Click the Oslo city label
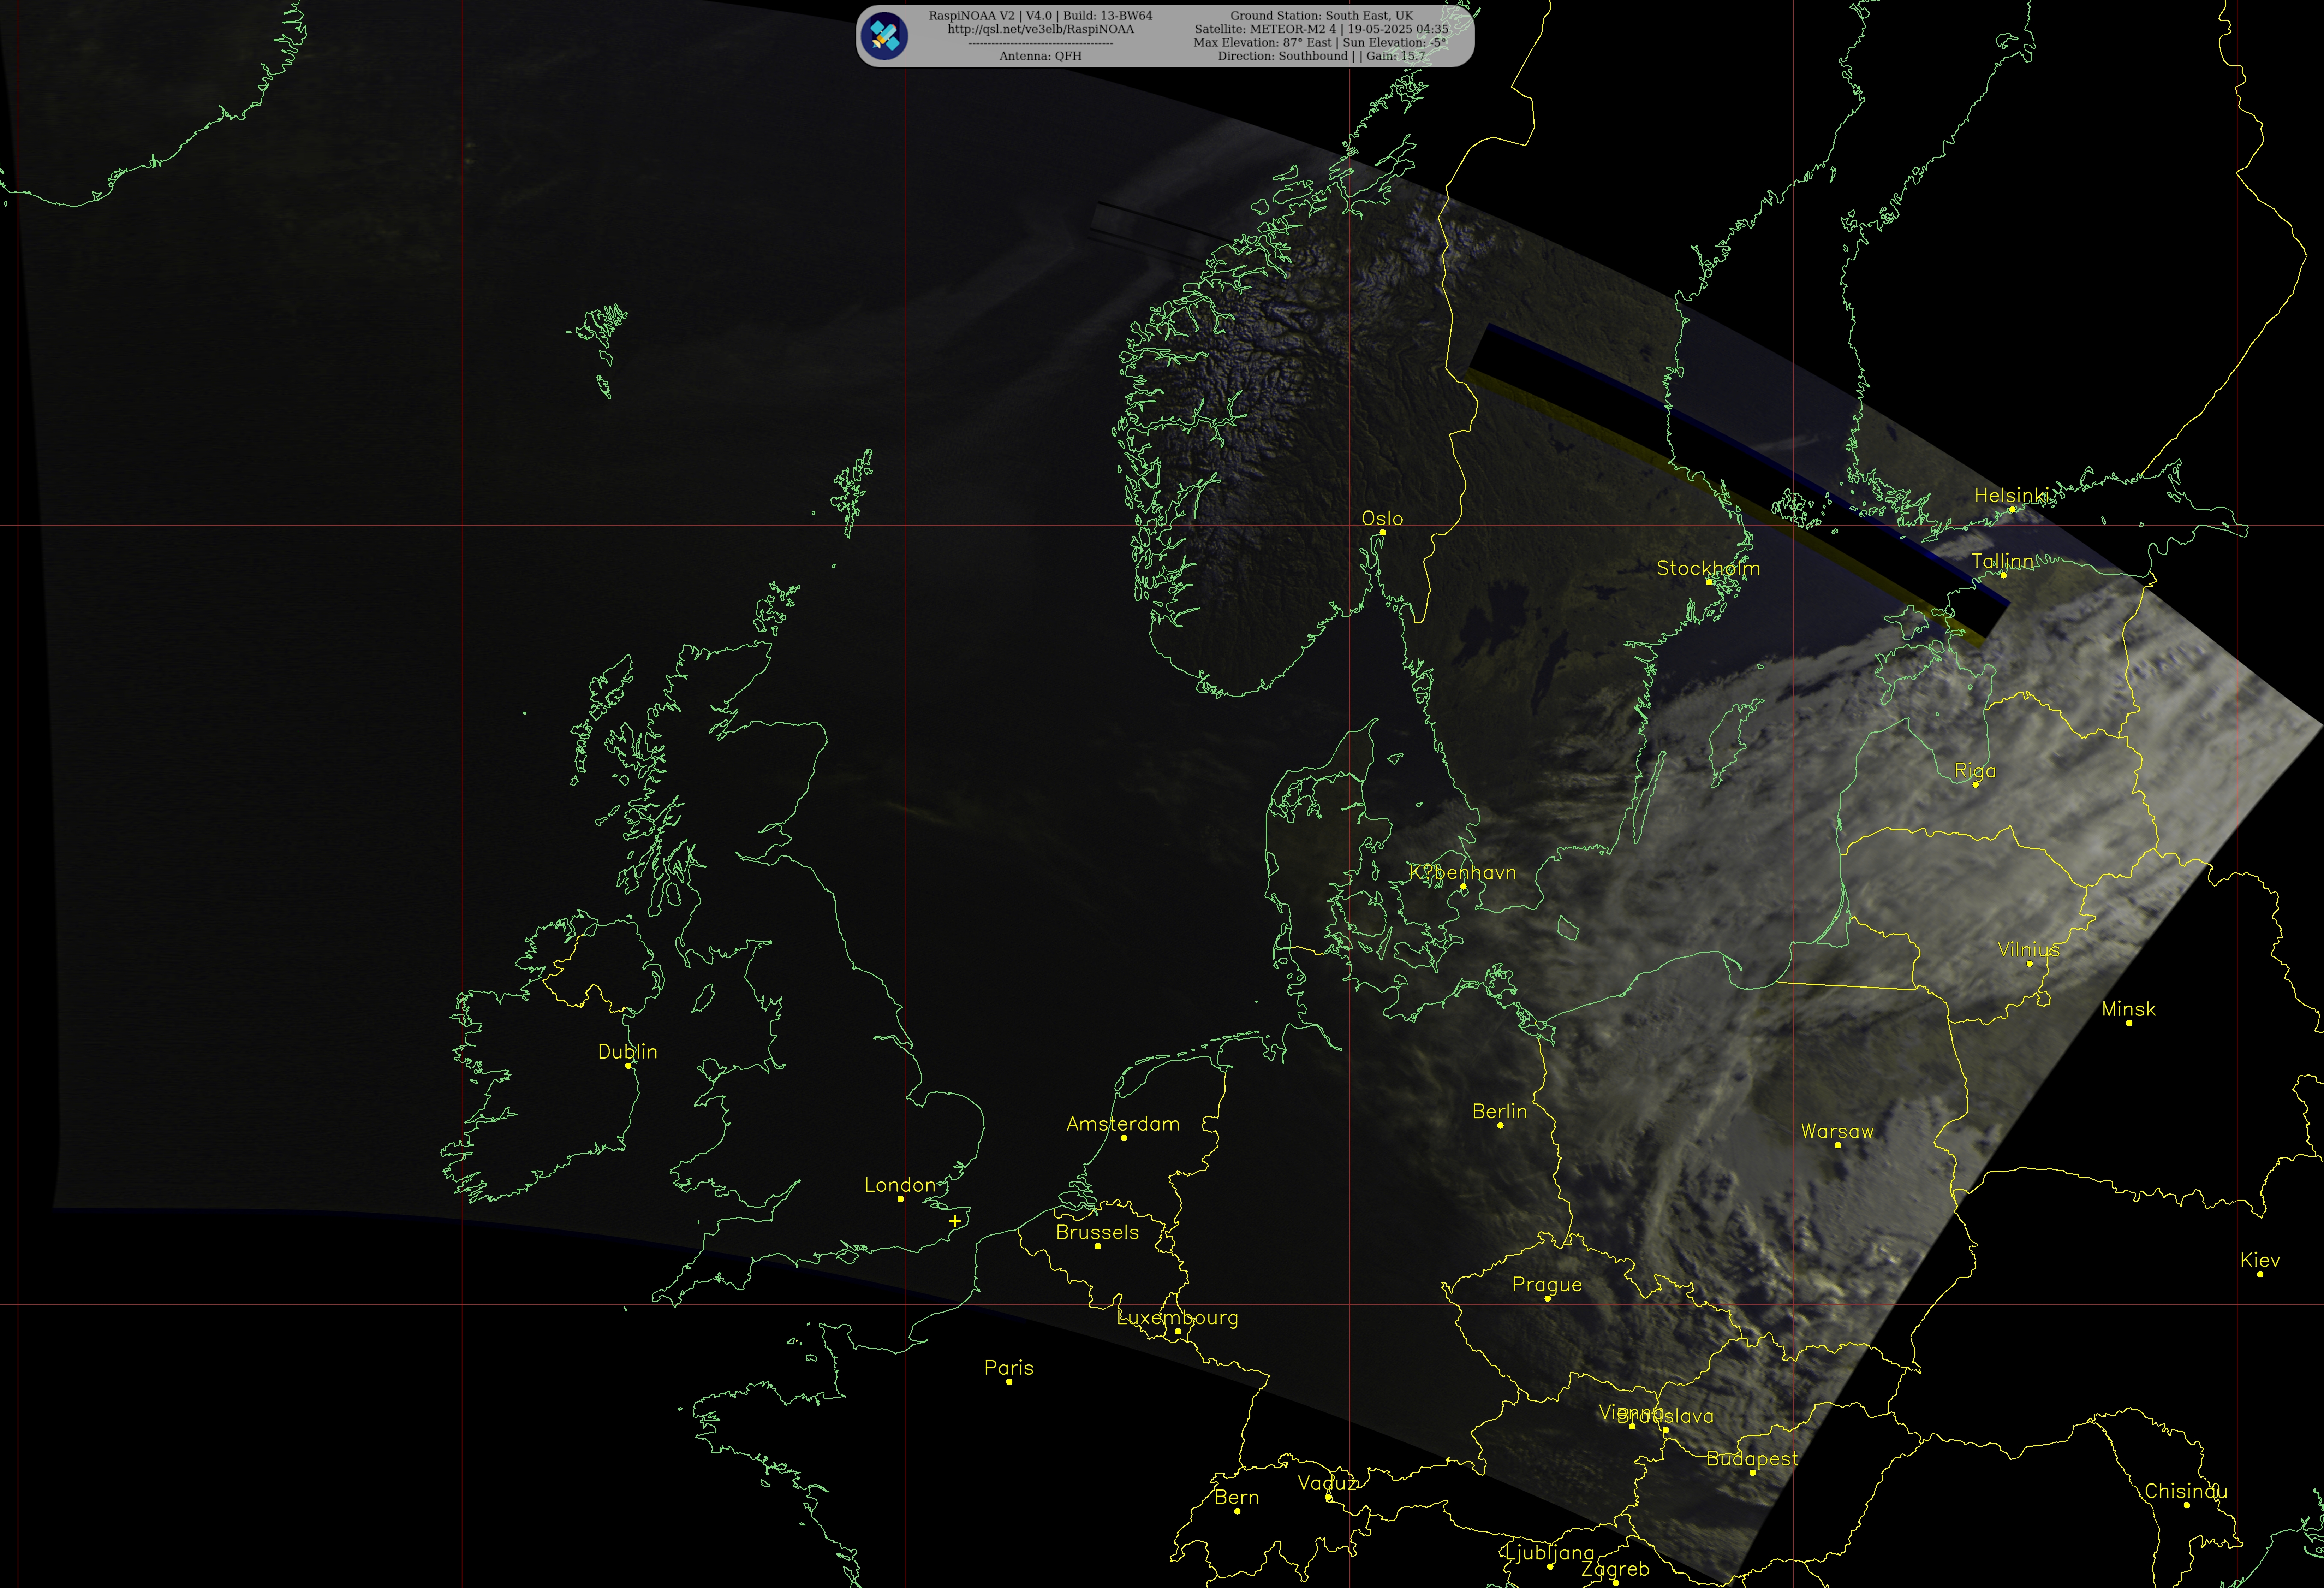The image size is (2324, 1588). [1382, 519]
